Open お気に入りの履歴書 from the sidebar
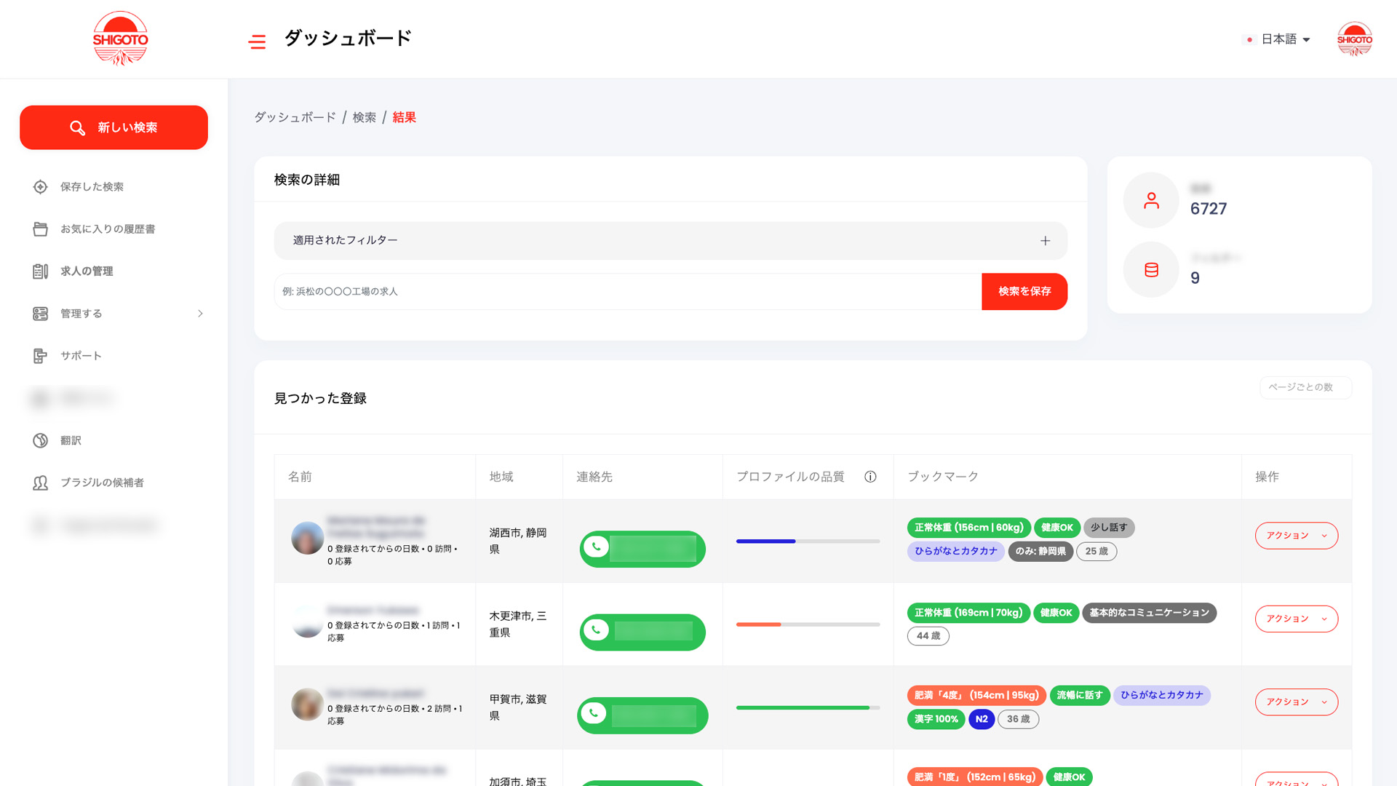This screenshot has height=786, width=1397. (x=109, y=229)
